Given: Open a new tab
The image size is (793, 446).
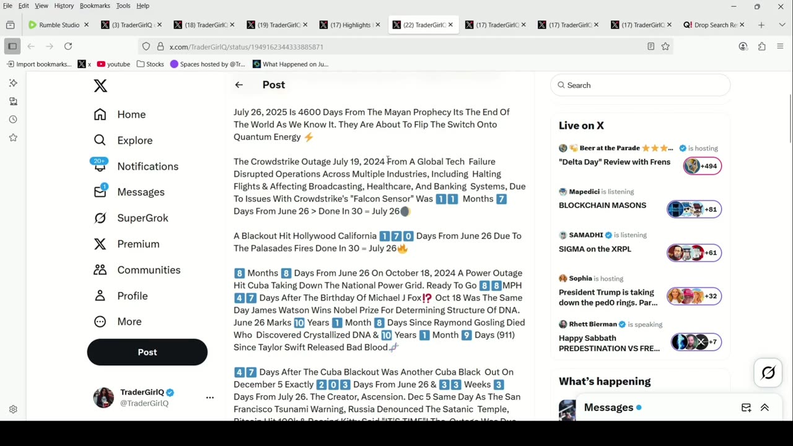Looking at the screenshot, I should click(x=761, y=25).
